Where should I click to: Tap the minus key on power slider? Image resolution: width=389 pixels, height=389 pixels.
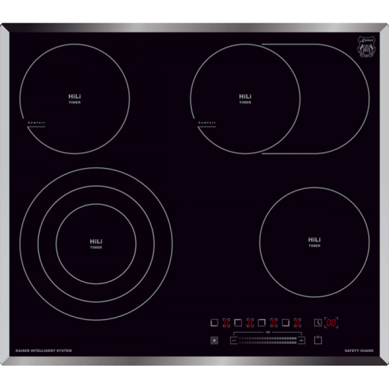click(233, 340)
